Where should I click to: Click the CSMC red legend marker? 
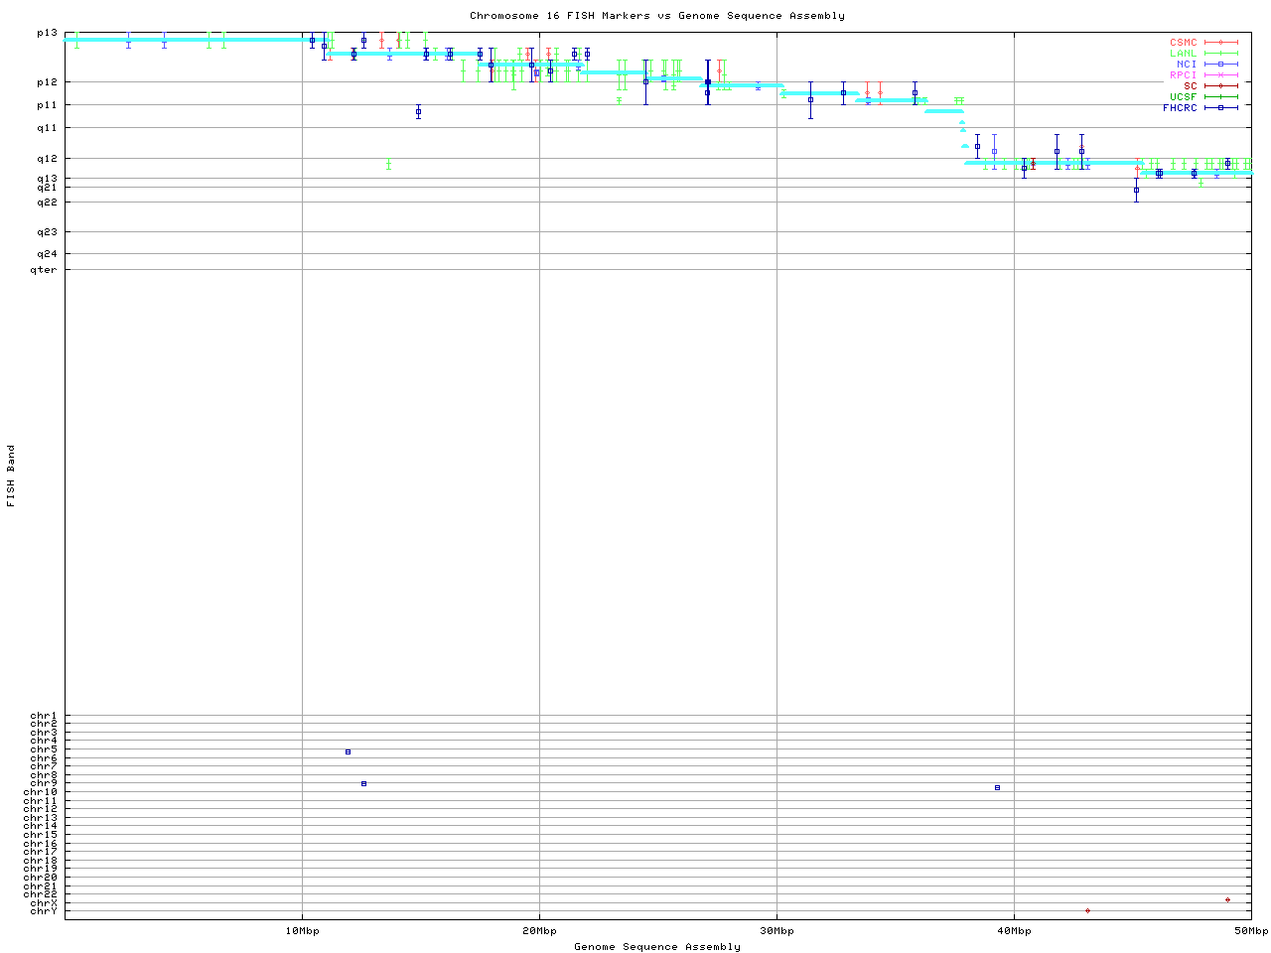[1221, 43]
